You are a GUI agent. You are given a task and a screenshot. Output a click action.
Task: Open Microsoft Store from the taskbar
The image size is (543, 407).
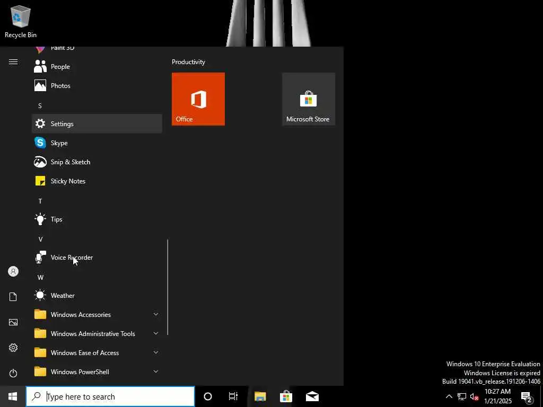(286, 396)
